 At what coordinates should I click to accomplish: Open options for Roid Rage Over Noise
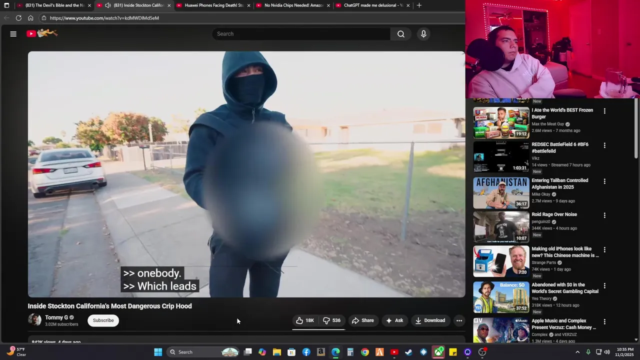click(x=604, y=215)
